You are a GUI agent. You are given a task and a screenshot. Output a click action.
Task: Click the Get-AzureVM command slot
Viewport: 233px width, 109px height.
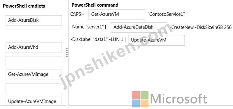116,14
